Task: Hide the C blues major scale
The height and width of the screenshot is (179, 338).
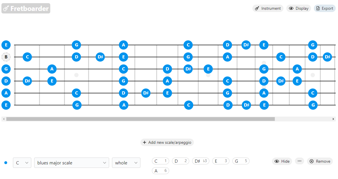Action: click(x=282, y=161)
